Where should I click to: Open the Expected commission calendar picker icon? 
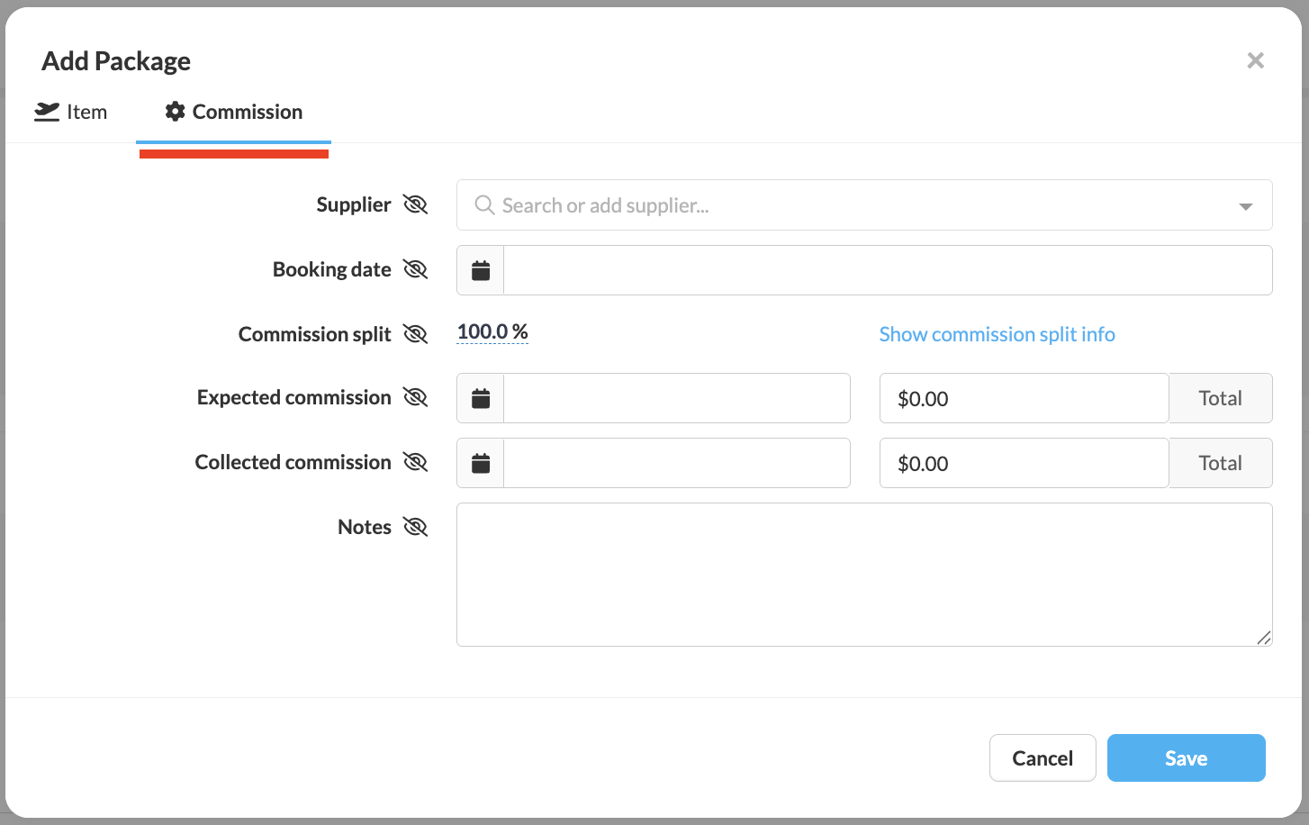[x=481, y=398]
